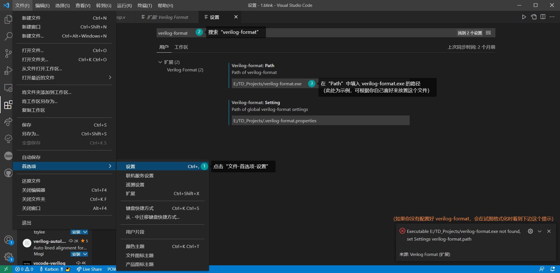Screen dimensions: 560x273
Task: Open the 编辑(E) menu
Action: 42,5
